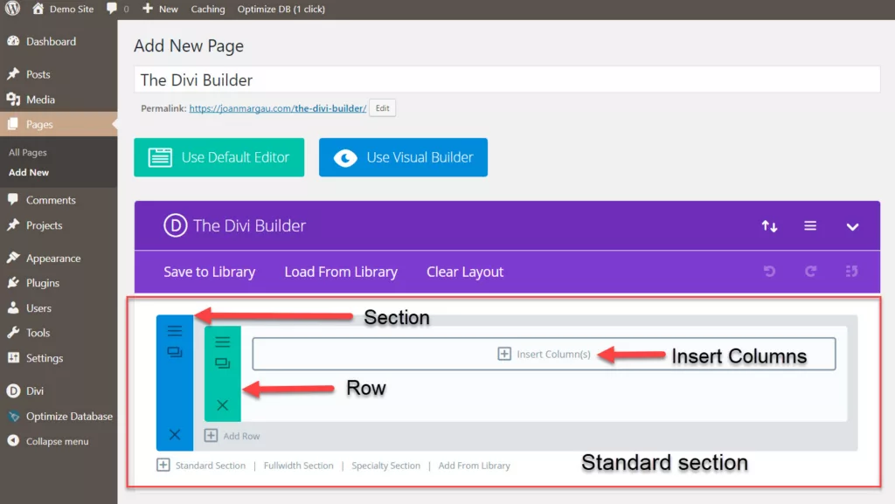Screen dimensions: 895x504
Task: Click the permalink Edit button
Action: [383, 108]
